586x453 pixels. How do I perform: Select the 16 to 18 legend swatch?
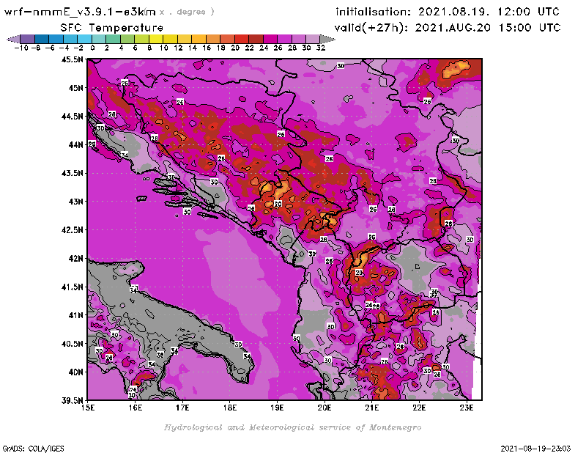click(x=213, y=39)
